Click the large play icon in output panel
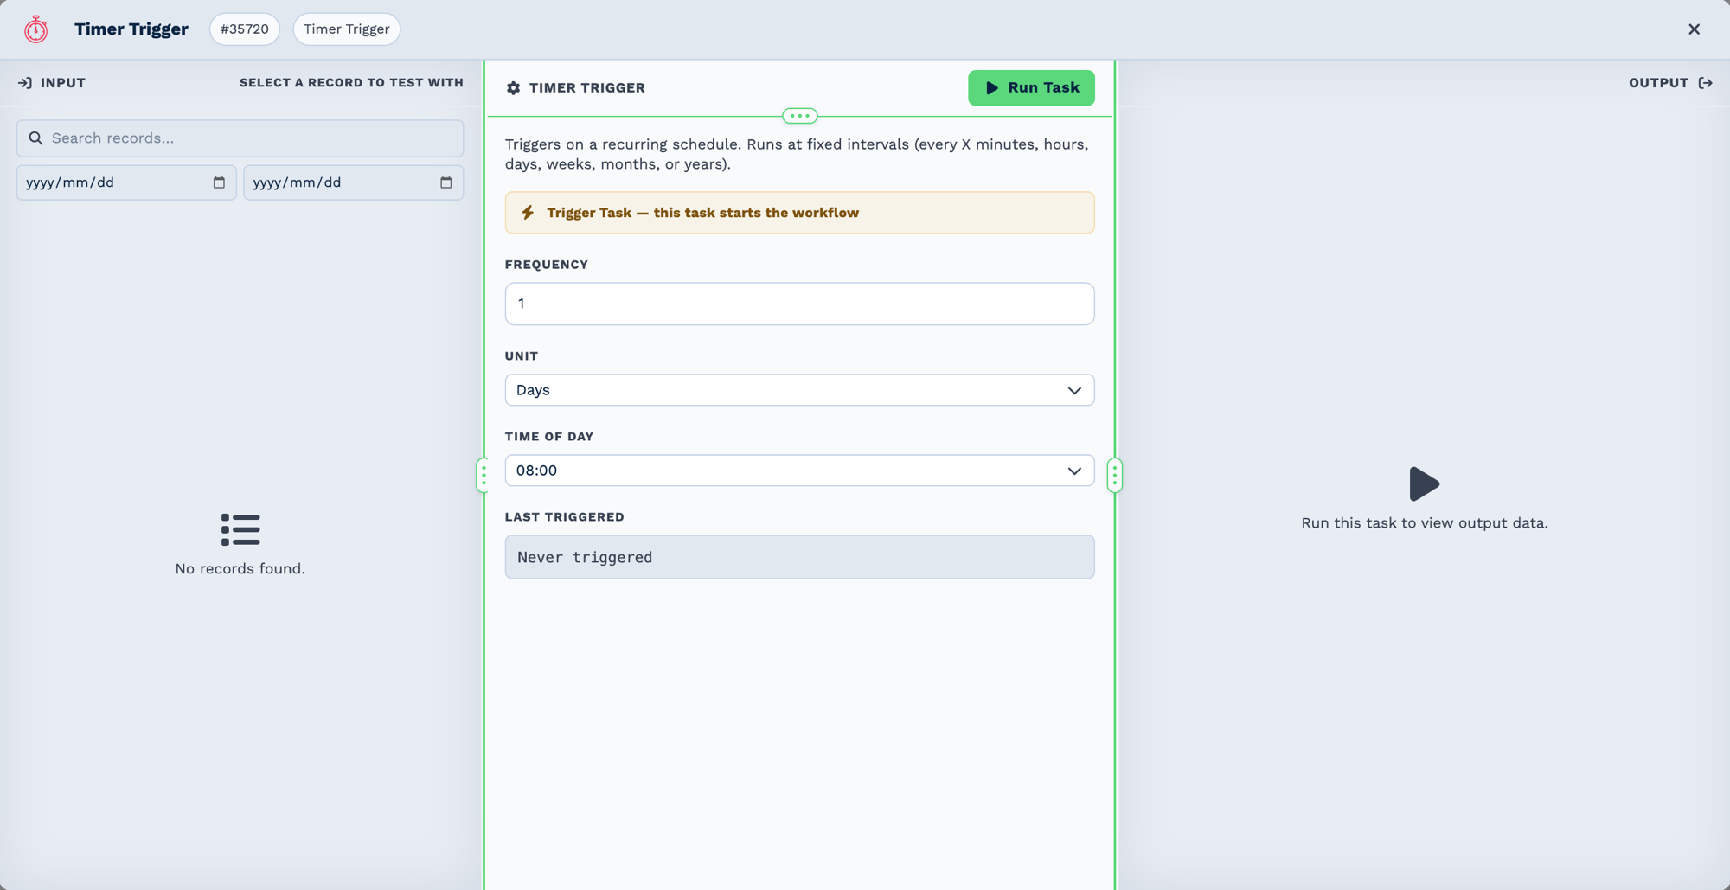Viewport: 1730px width, 890px height. pyautogui.click(x=1424, y=483)
